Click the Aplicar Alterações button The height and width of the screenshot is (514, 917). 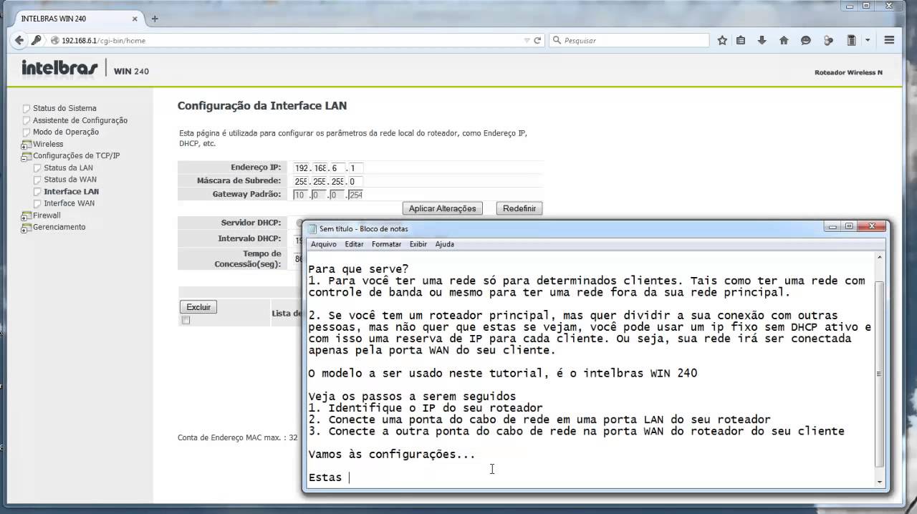[442, 208]
